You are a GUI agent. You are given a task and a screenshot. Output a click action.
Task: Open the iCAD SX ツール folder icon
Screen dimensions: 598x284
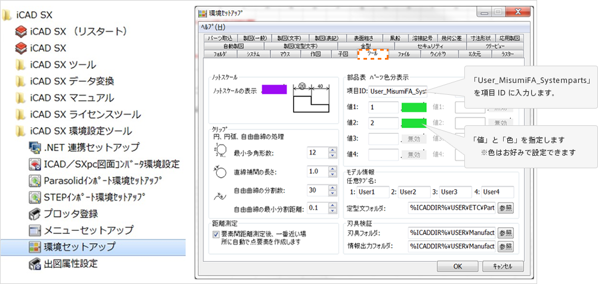[x=21, y=65]
